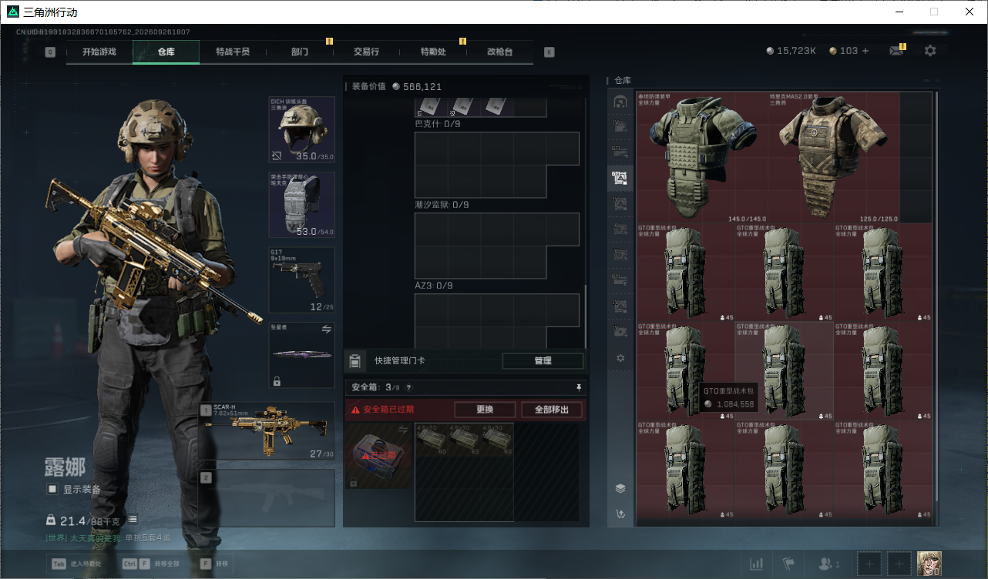Select the G17 pistol slot
Screen dimensions: 988x579
coord(301,279)
